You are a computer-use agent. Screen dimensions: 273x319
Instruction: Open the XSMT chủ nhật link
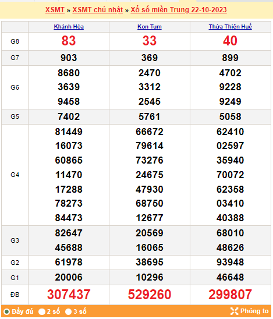coord(98,10)
